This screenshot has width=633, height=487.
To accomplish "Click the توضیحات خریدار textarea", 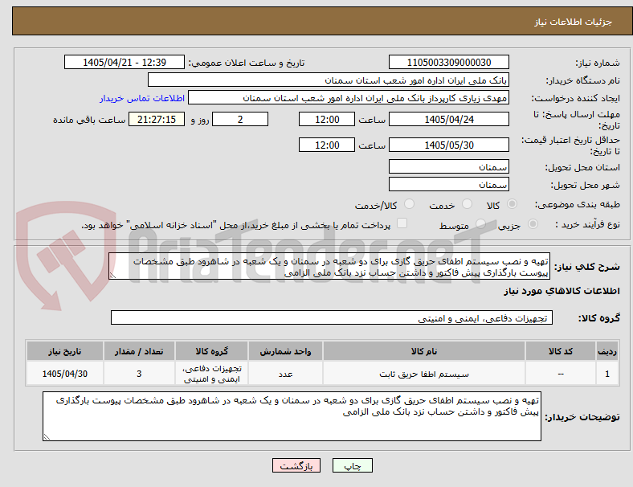I will coord(292,416).
